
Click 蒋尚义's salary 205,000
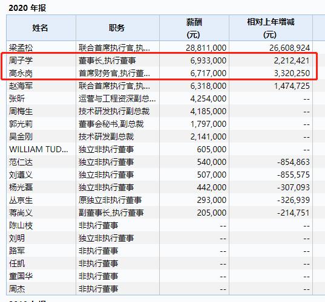click(211, 213)
